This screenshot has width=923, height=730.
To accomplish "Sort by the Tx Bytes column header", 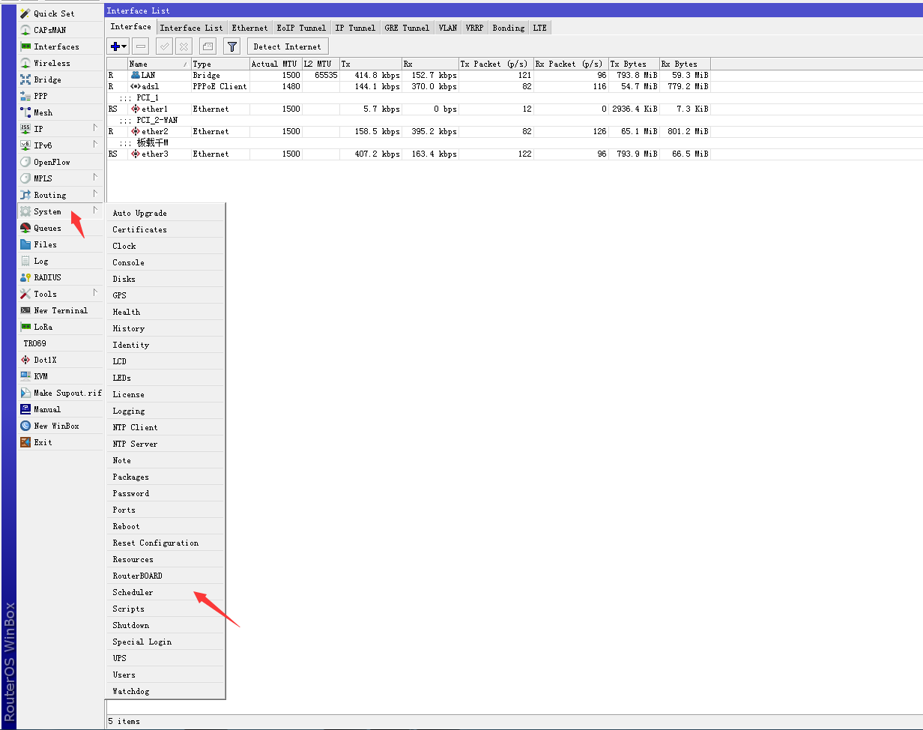I will (634, 64).
